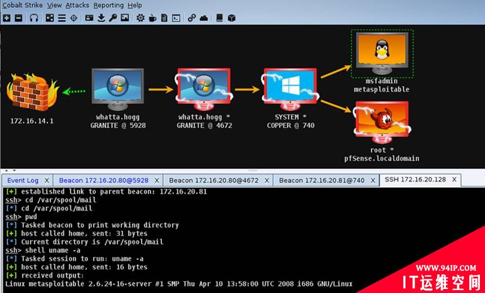Open the Help menu
485x293 pixels.
(135, 5)
